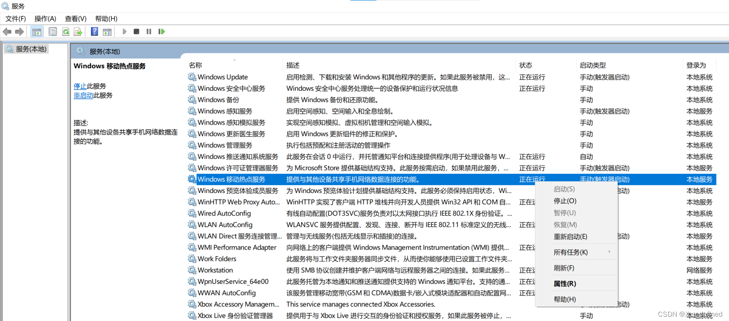
Task: Choose 刷新(F) in the context menu
Action: click(564, 268)
